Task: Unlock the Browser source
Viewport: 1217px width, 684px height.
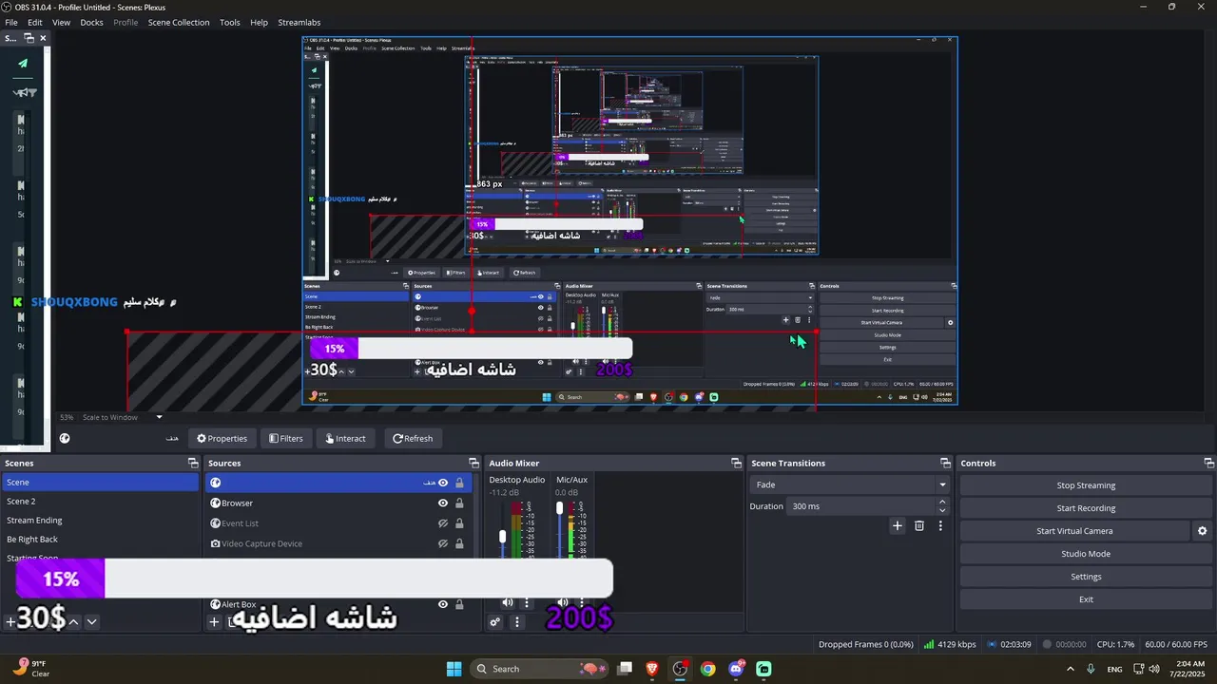Action: click(459, 503)
